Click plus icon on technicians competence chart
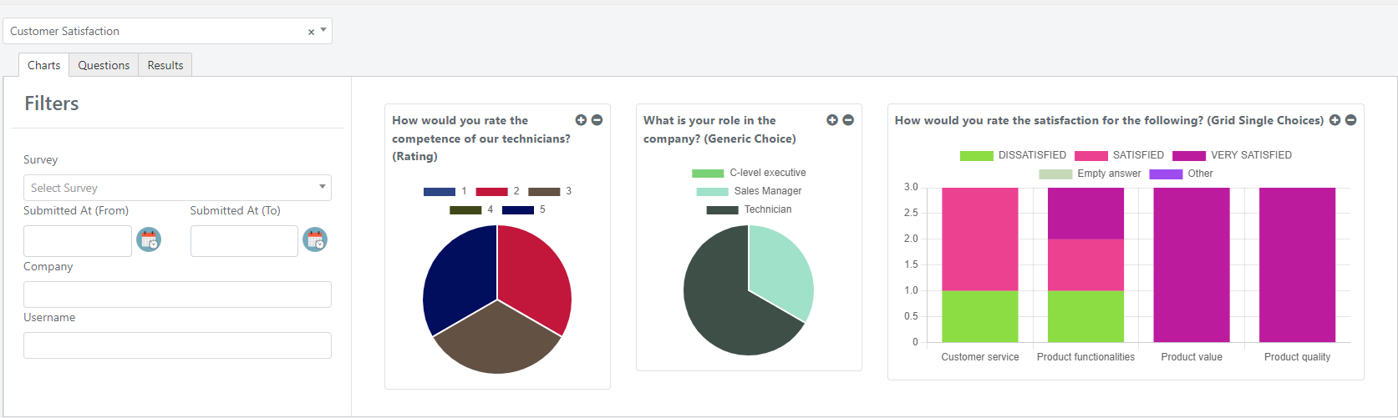 tap(581, 120)
